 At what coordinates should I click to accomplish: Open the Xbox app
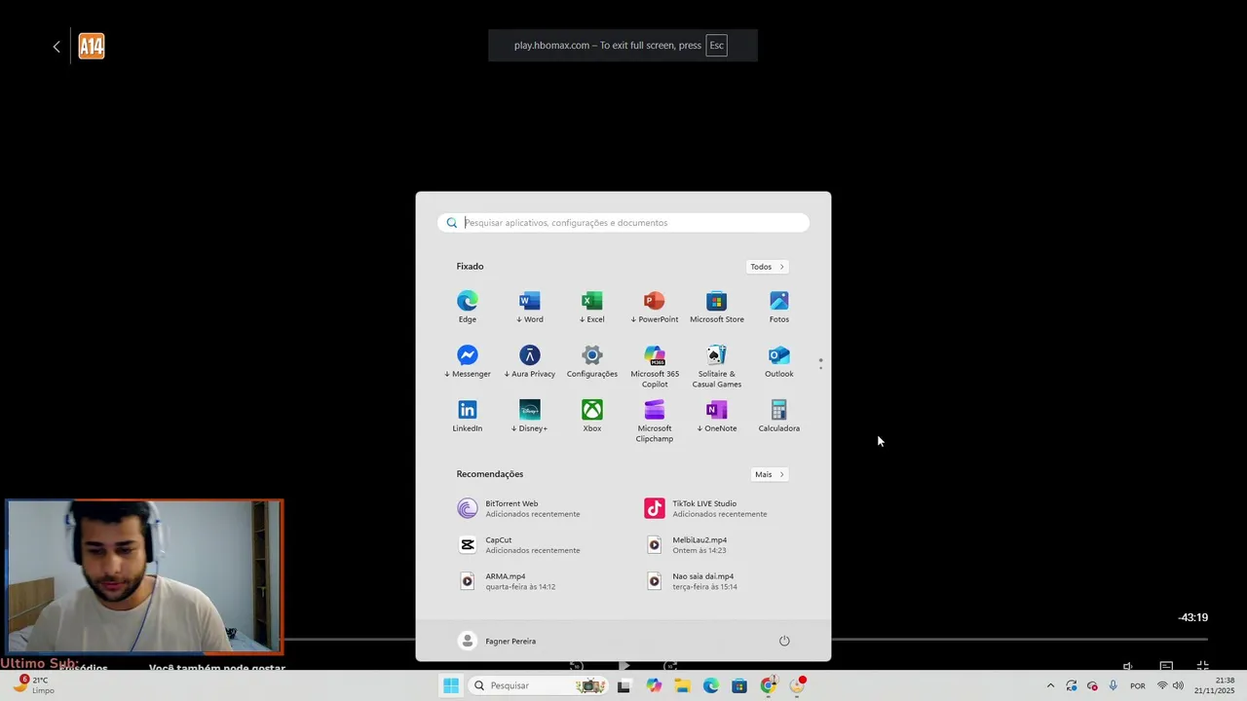pos(592,416)
